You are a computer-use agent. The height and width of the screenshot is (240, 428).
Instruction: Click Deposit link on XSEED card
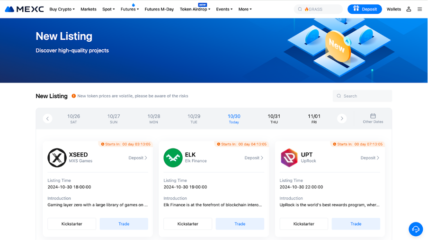tap(138, 158)
